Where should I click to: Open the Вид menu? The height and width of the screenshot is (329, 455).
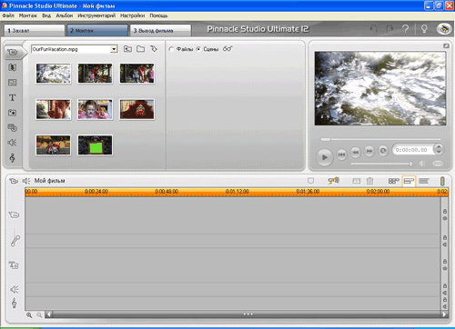46,15
